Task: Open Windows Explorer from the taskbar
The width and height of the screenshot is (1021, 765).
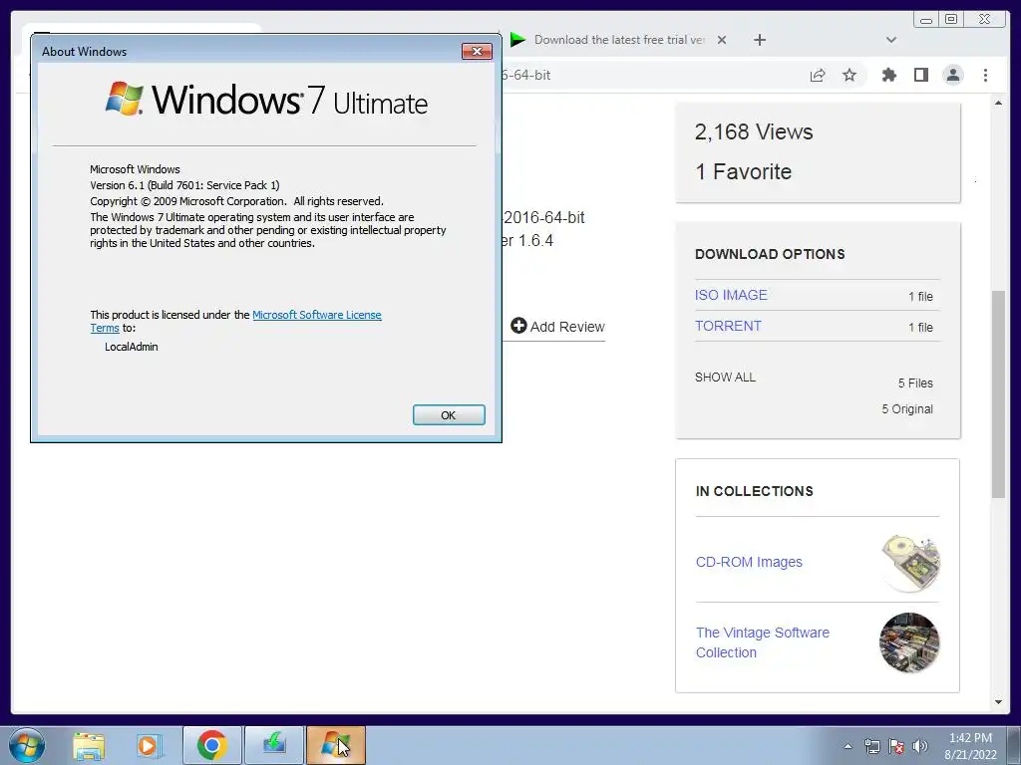Action: [x=89, y=745]
